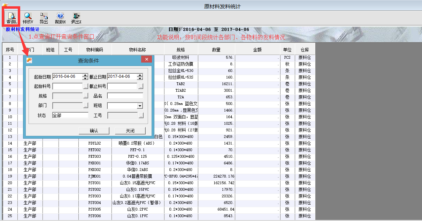Click the app icon in main title bar
Image resolution: width=422 pixels, height=221 pixels.
pos(5,6)
